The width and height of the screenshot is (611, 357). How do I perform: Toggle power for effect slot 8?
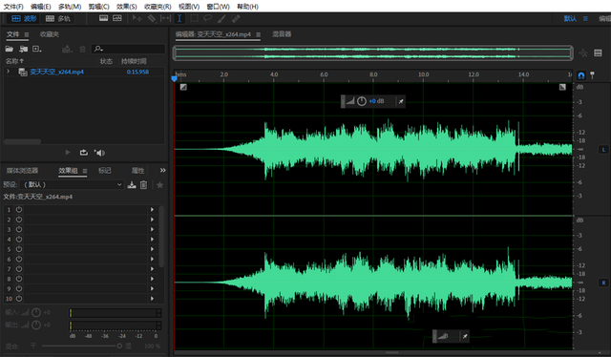[x=19, y=279]
